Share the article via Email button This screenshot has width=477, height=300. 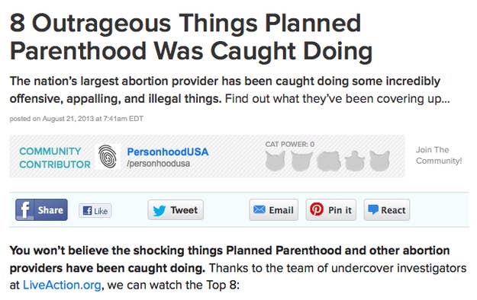(273, 210)
